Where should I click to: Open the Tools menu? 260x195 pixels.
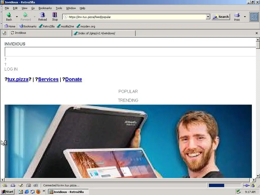pos(59,8)
